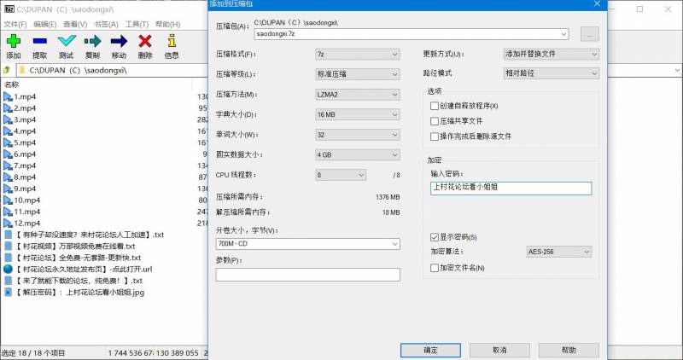Screen dimensions: 683x360
Task: Click the Test (测试) checkmark icon
Action: tap(66, 41)
